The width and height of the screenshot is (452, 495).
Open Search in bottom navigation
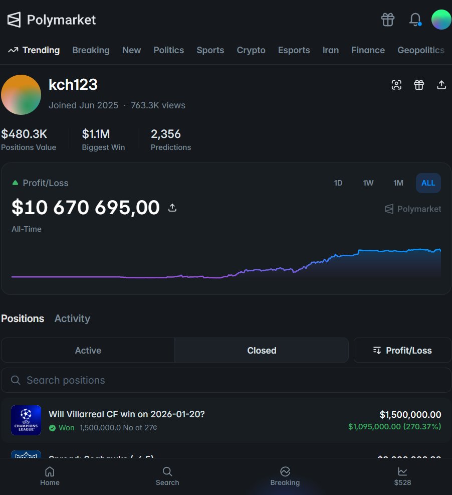(x=167, y=476)
